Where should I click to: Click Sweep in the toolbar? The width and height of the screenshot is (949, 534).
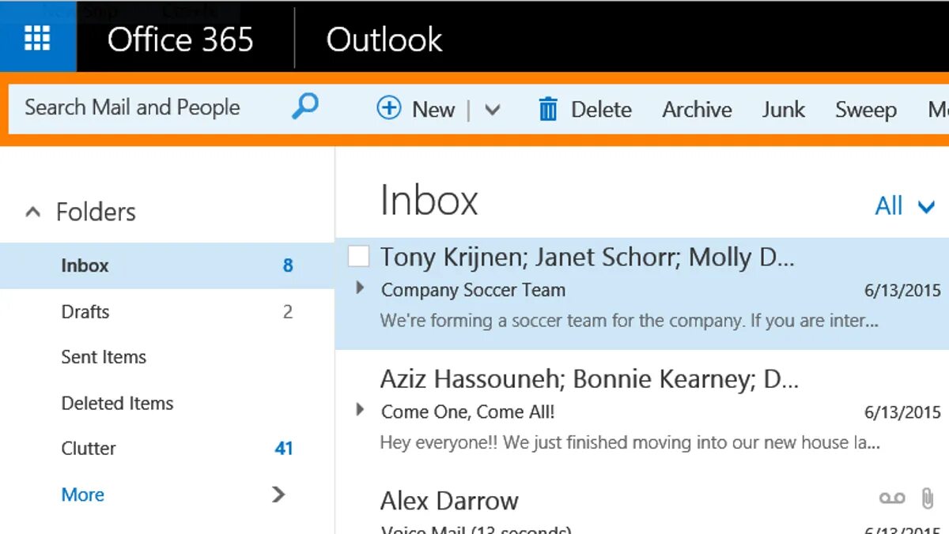[x=866, y=110]
